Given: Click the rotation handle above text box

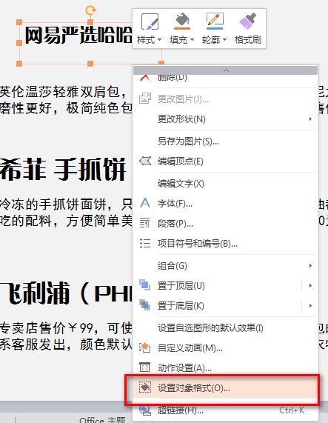Looking at the screenshot, I should click(x=90, y=10).
